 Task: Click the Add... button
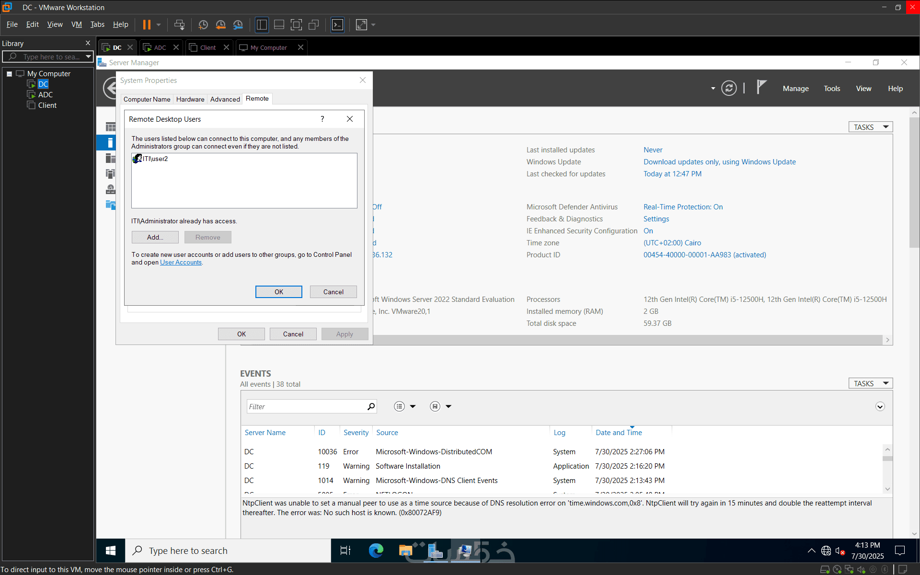tap(155, 237)
